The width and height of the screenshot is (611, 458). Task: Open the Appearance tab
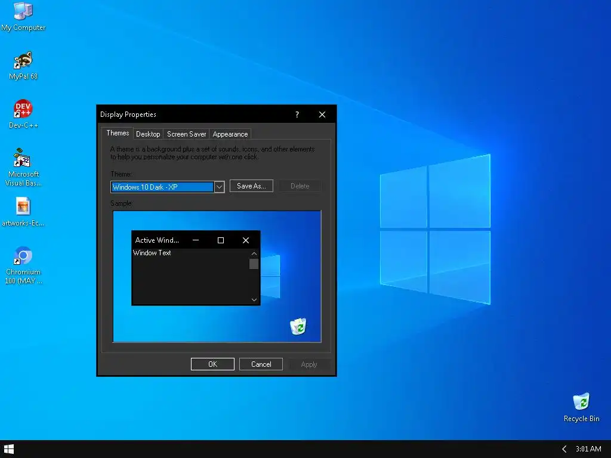pos(230,134)
